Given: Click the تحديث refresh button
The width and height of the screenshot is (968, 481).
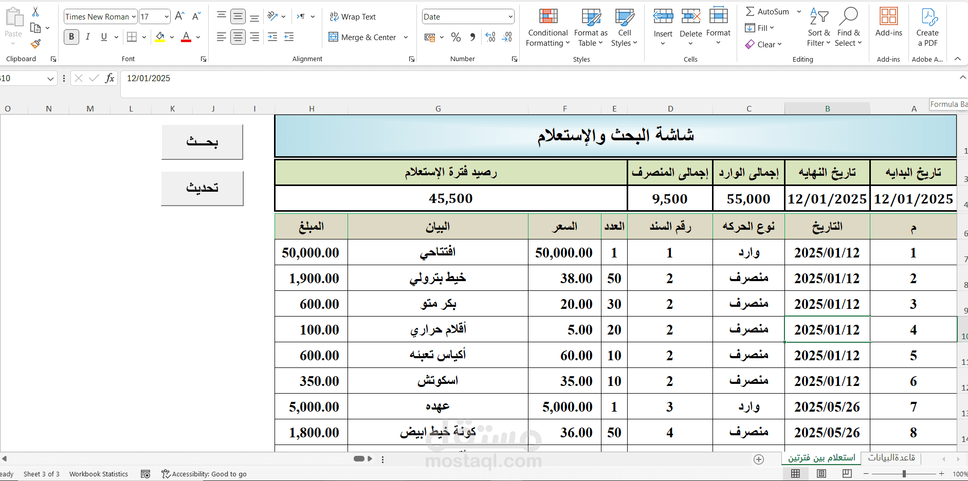Looking at the screenshot, I should point(202,189).
